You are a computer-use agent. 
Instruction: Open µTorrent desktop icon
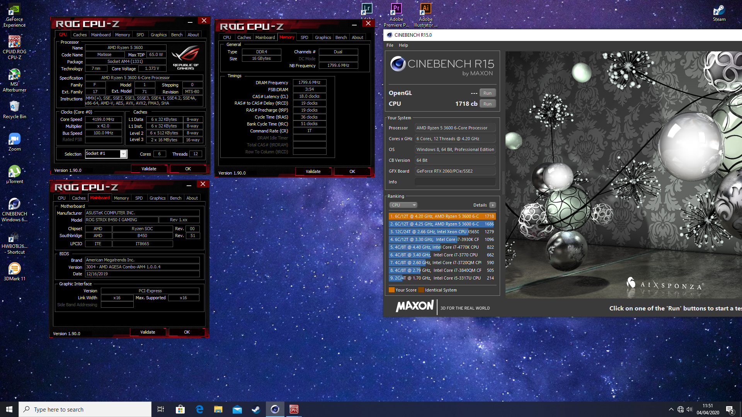[14, 175]
